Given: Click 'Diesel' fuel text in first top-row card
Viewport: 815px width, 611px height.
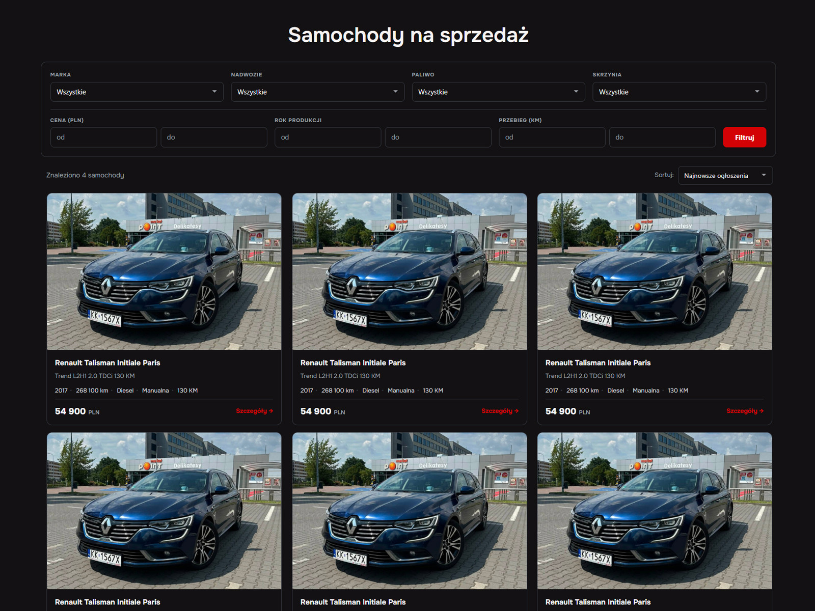Looking at the screenshot, I should click(x=125, y=391).
